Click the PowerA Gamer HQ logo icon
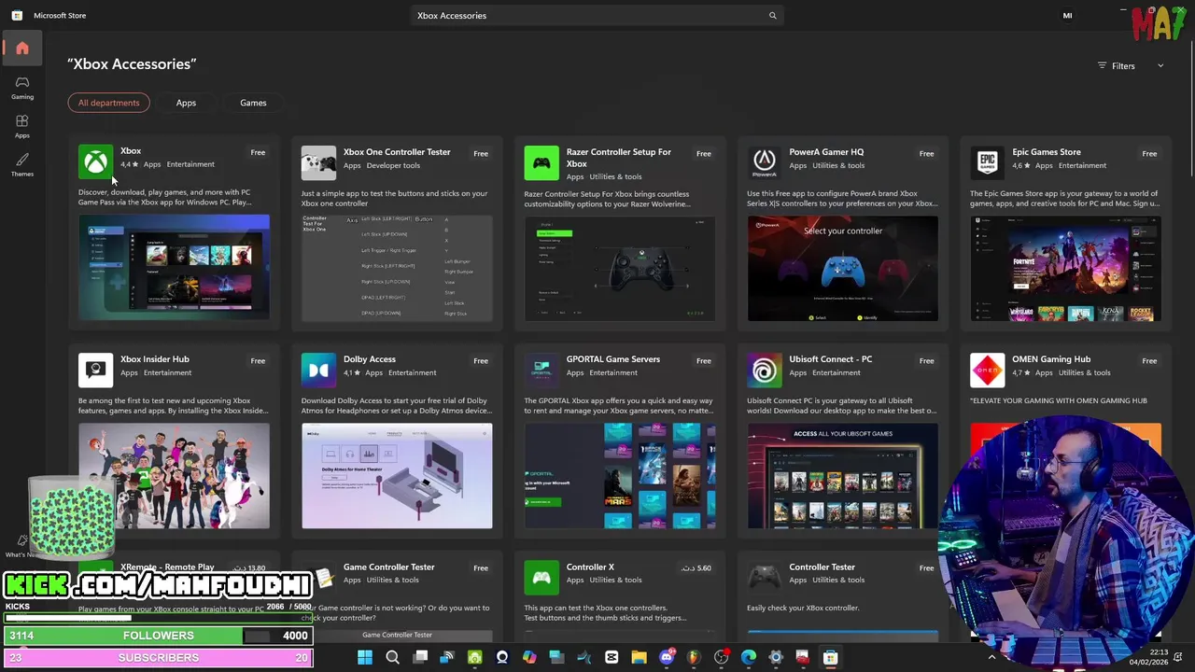The height and width of the screenshot is (672, 1195). (765, 162)
